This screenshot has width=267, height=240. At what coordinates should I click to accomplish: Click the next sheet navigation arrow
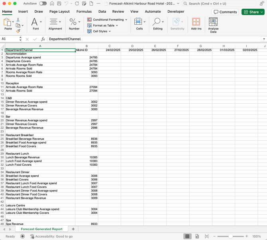[10, 229]
